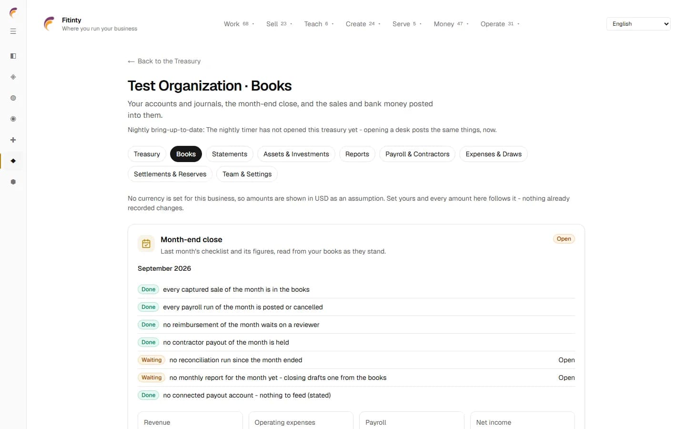Expand the Money menu

point(451,24)
